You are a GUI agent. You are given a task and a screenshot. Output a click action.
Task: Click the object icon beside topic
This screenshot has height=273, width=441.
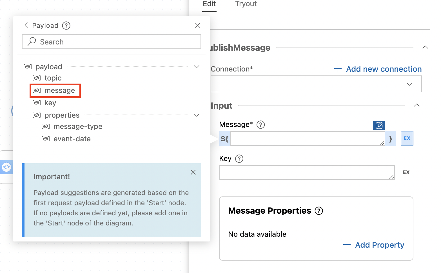pyautogui.click(x=37, y=78)
